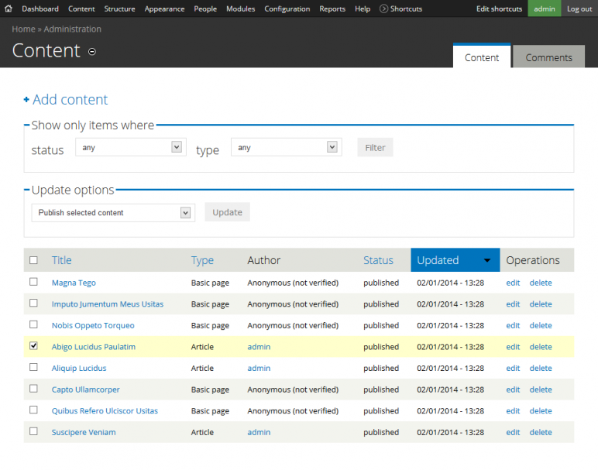Image resolution: width=598 pixels, height=470 pixels.
Task: Click the plus icon before Add content
Action: click(x=26, y=100)
